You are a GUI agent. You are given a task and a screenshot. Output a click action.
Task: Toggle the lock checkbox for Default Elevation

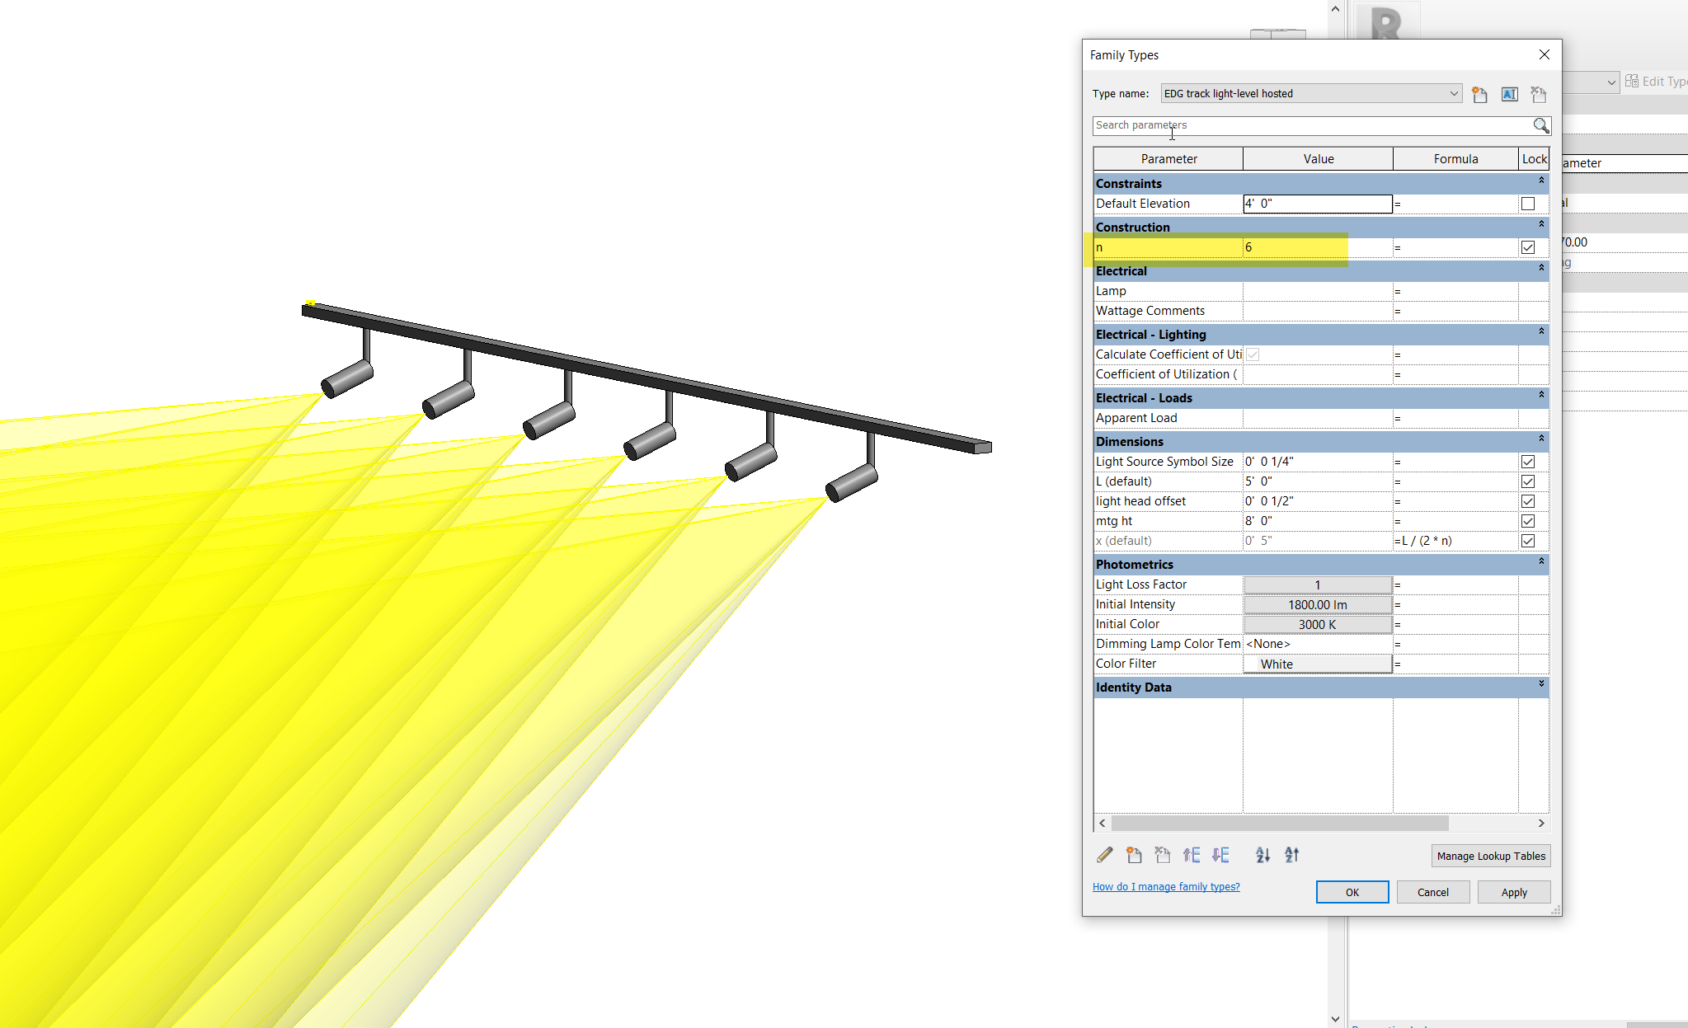pyautogui.click(x=1527, y=204)
